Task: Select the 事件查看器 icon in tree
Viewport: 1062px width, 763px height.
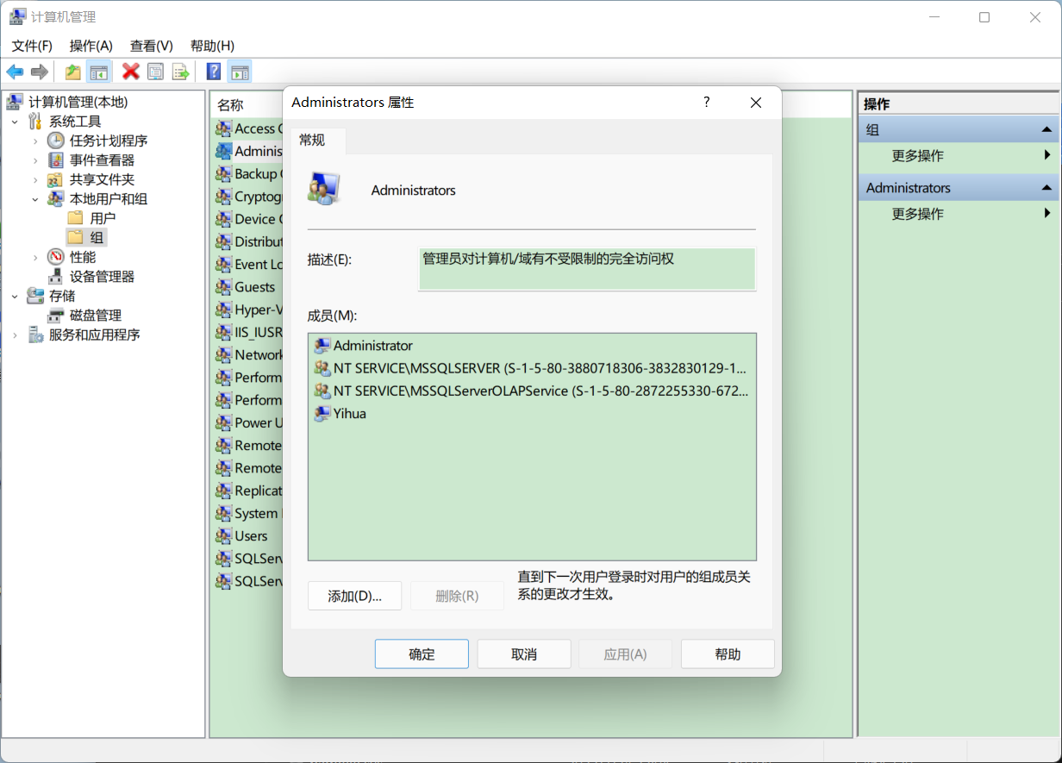Action: pyautogui.click(x=55, y=160)
